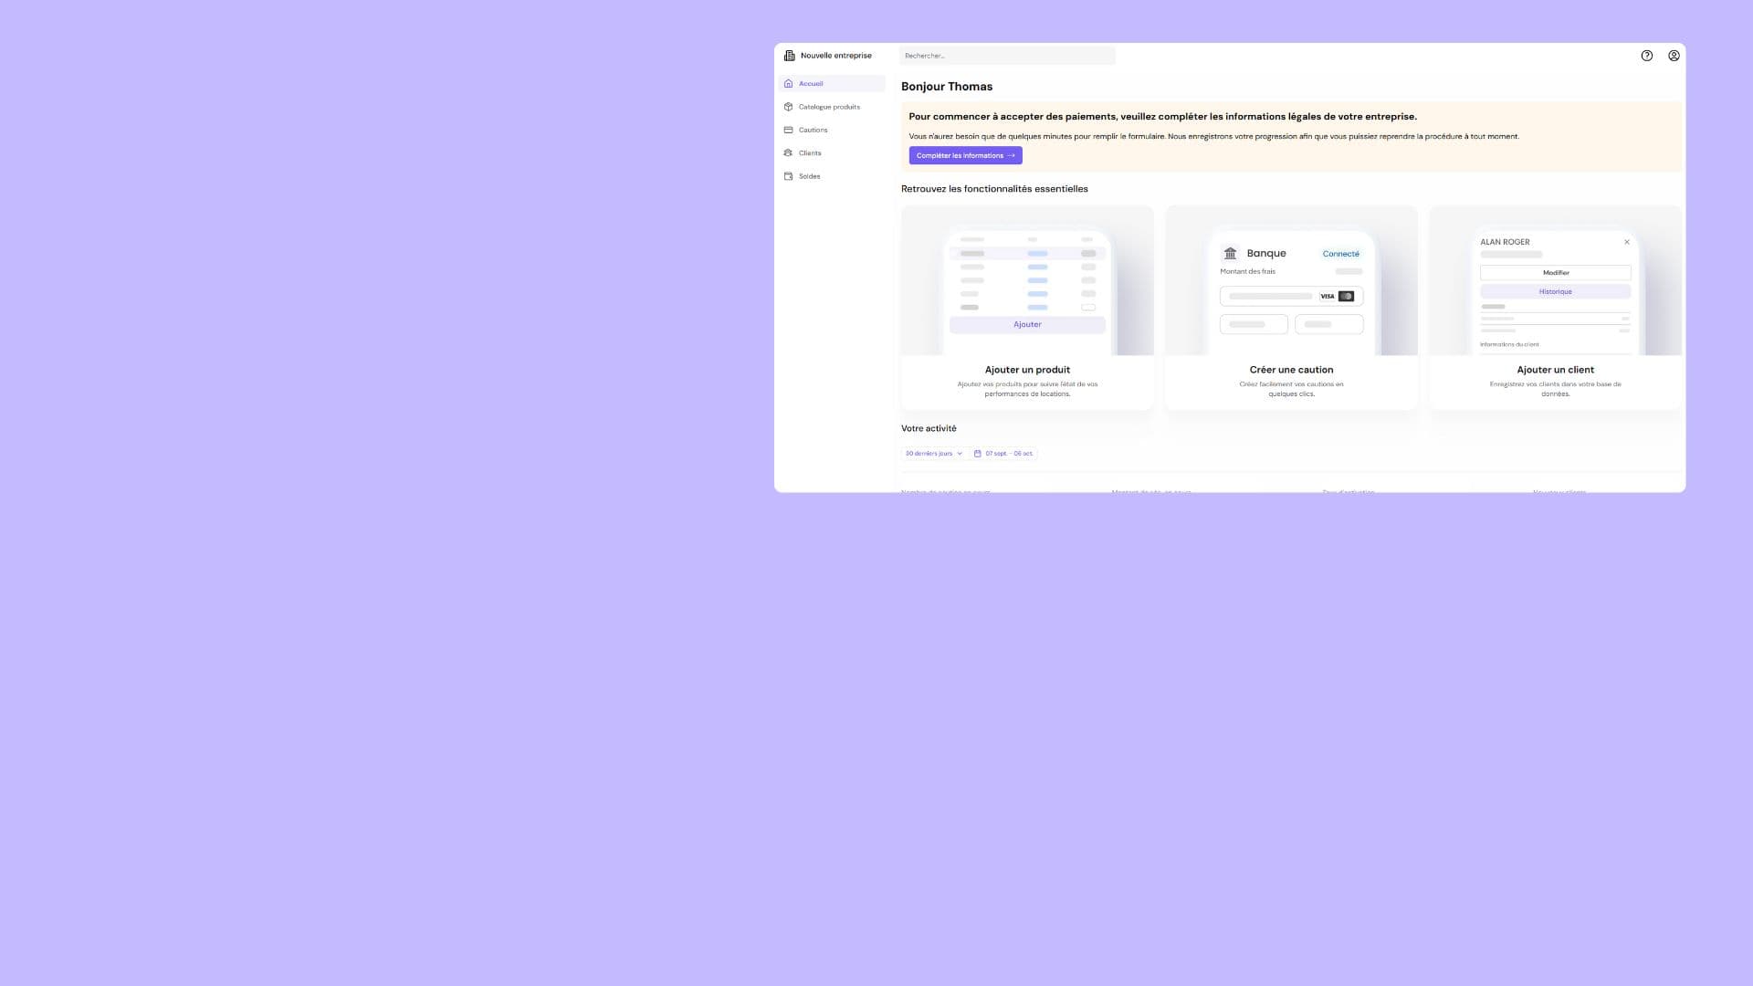This screenshot has height=986, width=1753.
Task: Click the Clients people icon
Action: [x=788, y=152]
